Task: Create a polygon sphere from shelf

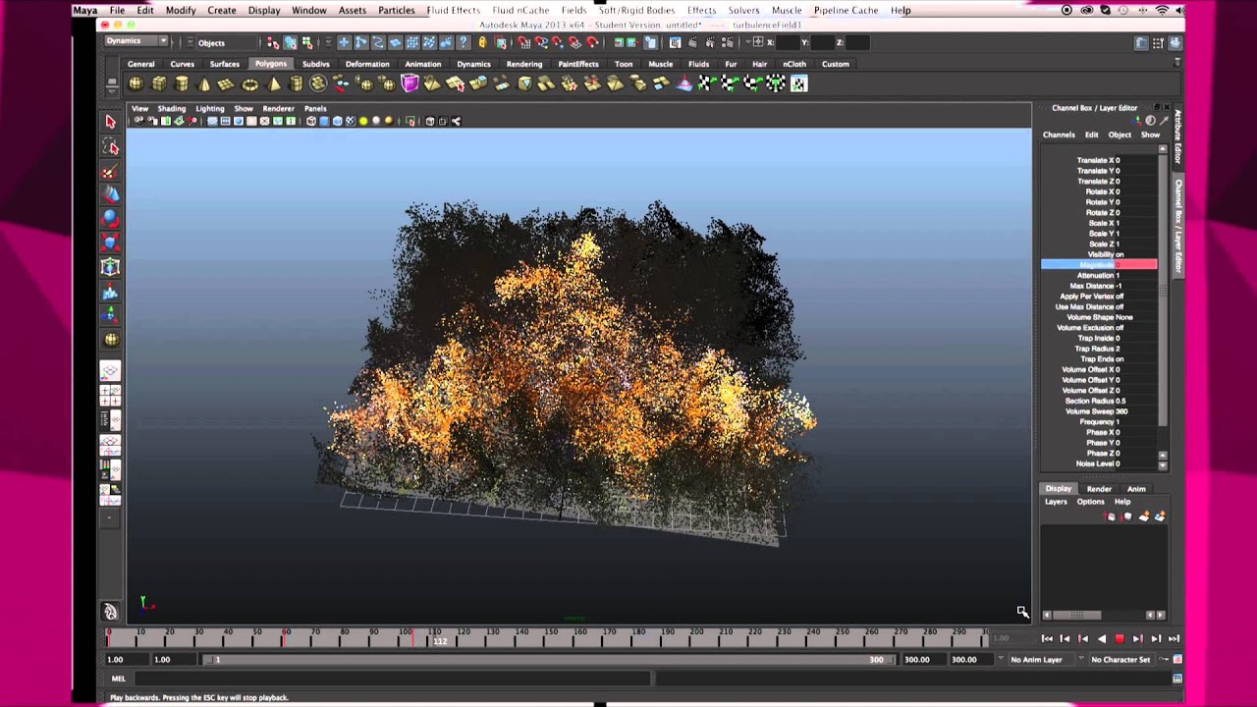Action: [136, 83]
